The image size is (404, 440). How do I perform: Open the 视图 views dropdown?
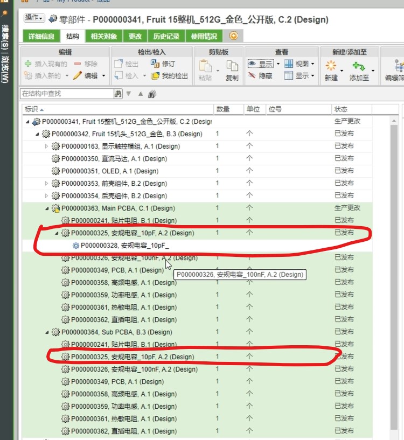click(299, 64)
